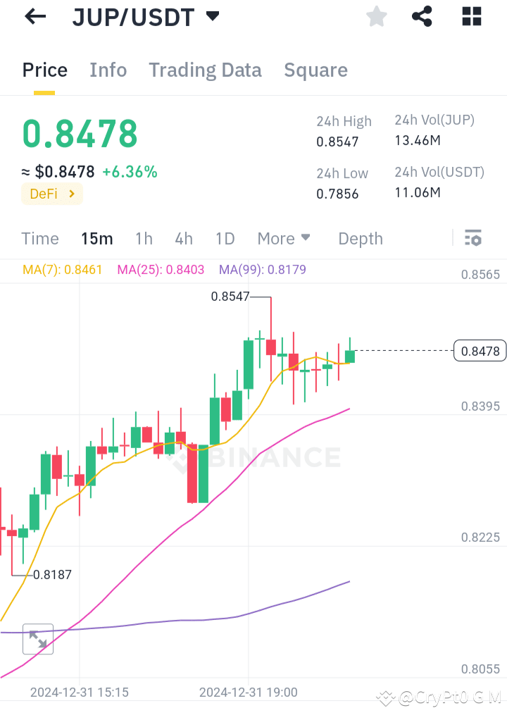
Task: Switch to the Square tab
Action: coord(315,70)
